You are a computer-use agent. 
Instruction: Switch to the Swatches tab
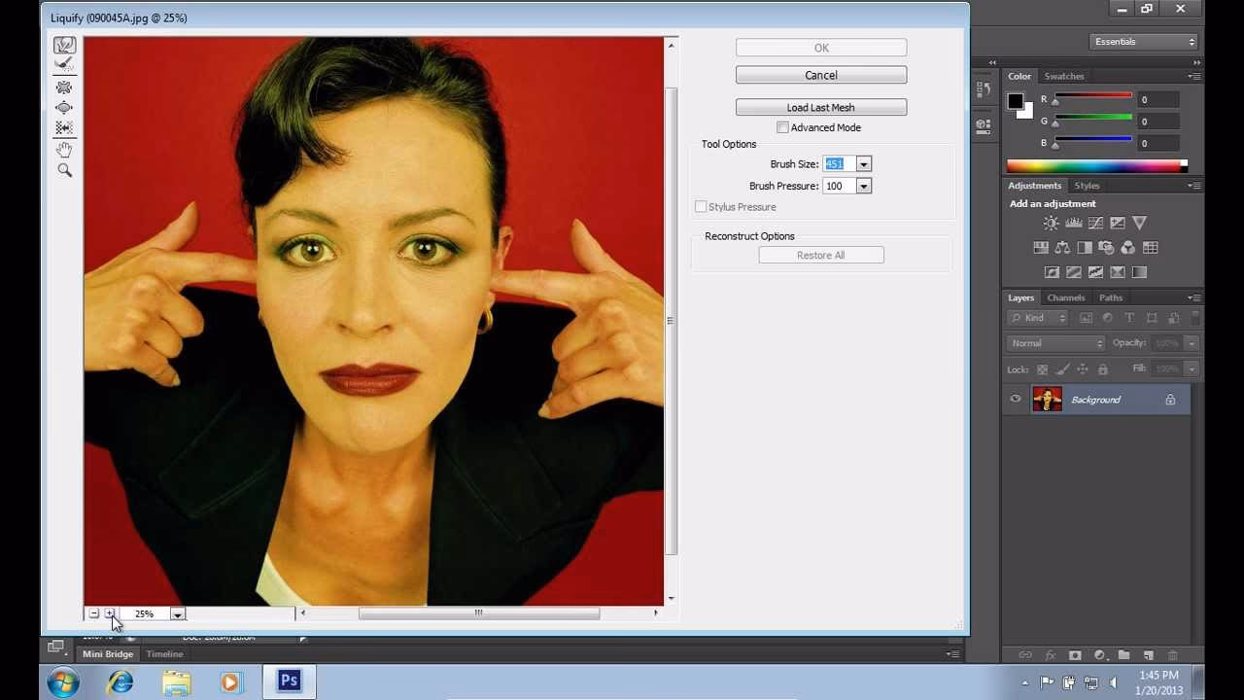click(1064, 76)
